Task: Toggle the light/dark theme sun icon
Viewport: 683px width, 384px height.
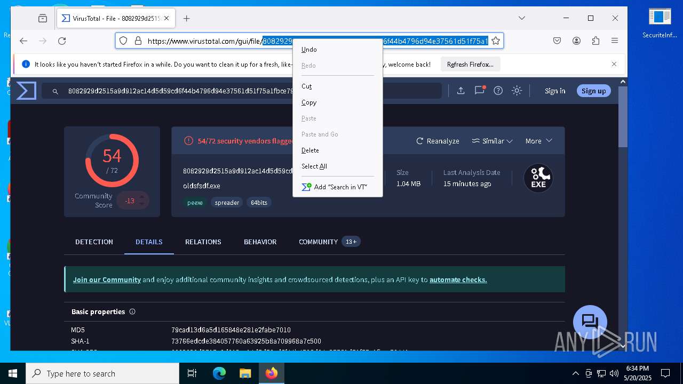Action: pyautogui.click(x=517, y=91)
